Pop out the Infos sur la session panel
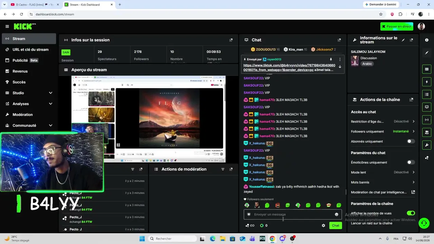The height and width of the screenshot is (244, 434). [231, 40]
